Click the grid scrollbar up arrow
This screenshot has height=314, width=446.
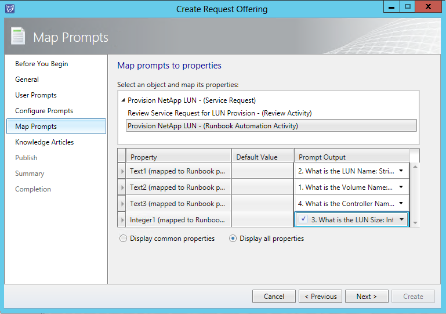click(x=415, y=167)
